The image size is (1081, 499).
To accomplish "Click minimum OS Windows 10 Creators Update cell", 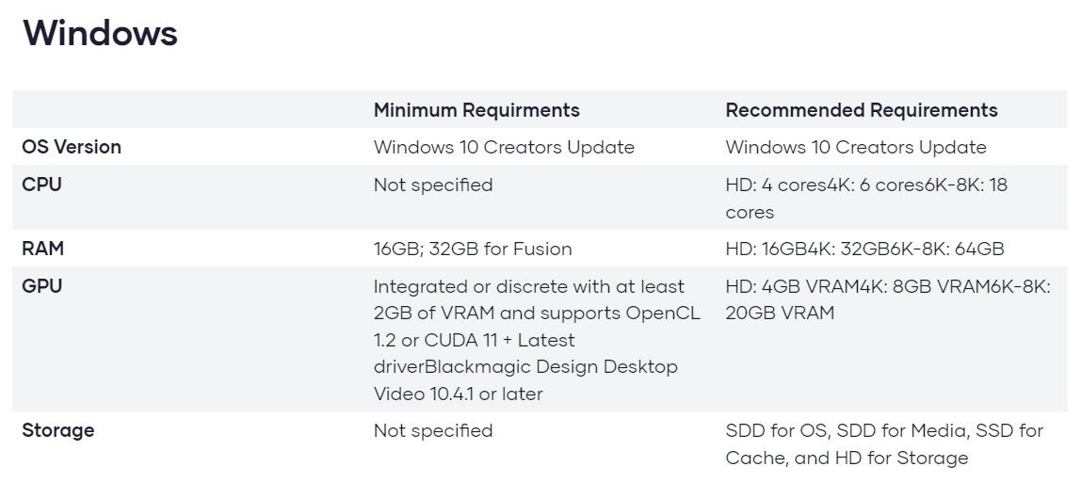I will coord(504,147).
